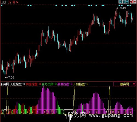
Task: Click the 7.06 low price label
Action: (x=11, y=78)
